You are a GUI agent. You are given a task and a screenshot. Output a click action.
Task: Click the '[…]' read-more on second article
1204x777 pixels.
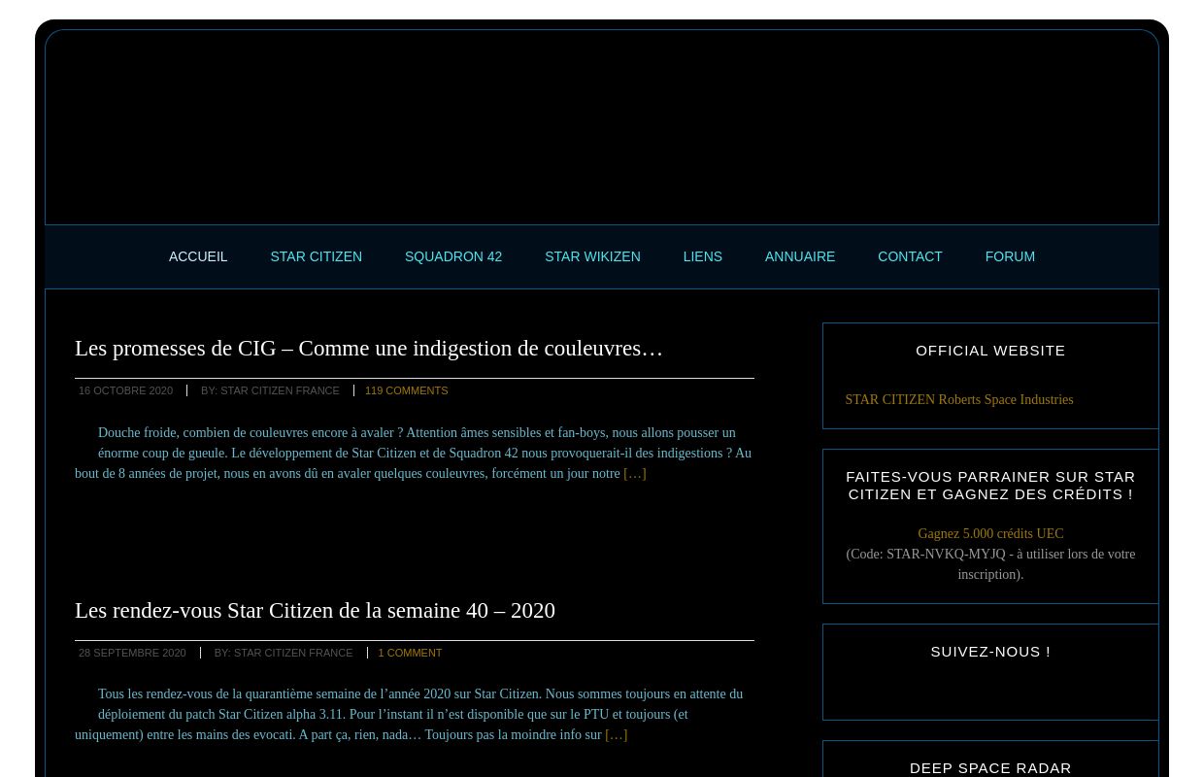tap(616, 734)
